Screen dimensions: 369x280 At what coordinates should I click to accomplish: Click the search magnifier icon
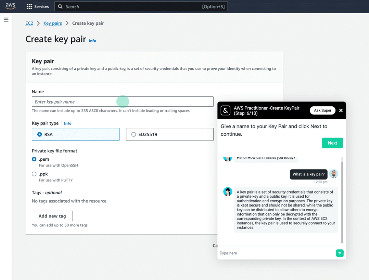60,6
